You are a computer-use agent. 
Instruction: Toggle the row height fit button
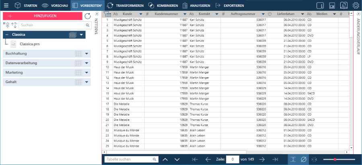[293, 159]
